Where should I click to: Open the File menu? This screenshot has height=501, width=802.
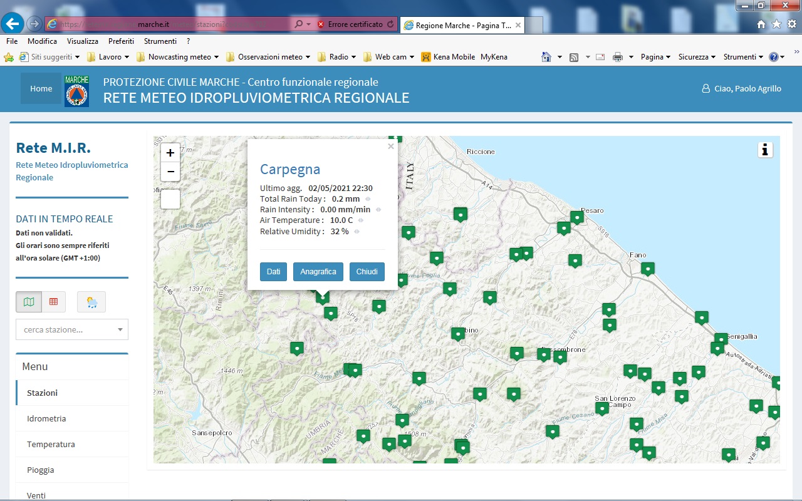click(x=12, y=41)
